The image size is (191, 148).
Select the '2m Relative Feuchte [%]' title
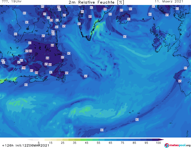point(96,2)
